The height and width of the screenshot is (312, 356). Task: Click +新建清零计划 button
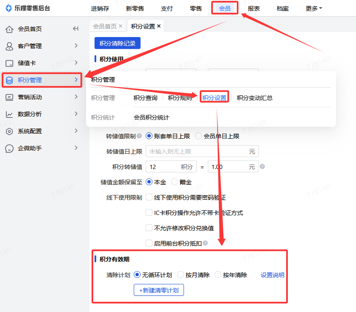point(159,290)
